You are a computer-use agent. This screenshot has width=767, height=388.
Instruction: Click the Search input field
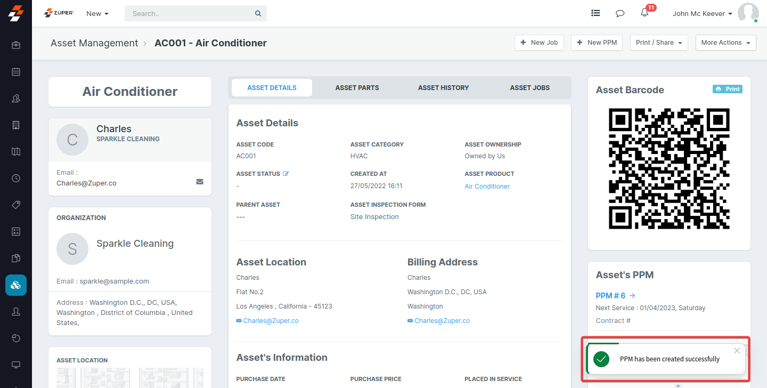click(x=189, y=14)
